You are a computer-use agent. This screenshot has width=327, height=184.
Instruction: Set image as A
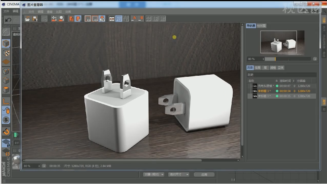(x=134, y=19)
